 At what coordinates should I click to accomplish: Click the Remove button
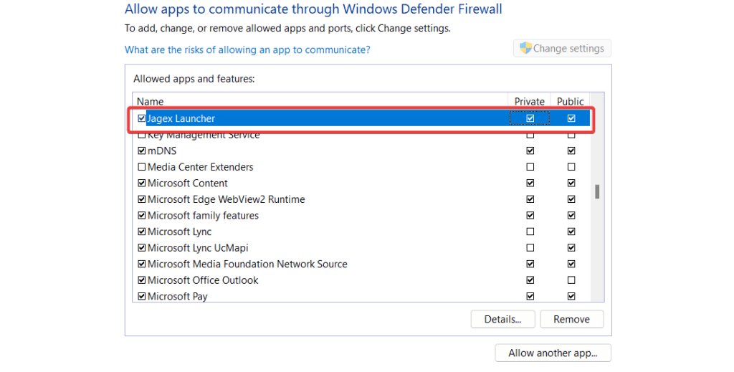click(x=571, y=319)
